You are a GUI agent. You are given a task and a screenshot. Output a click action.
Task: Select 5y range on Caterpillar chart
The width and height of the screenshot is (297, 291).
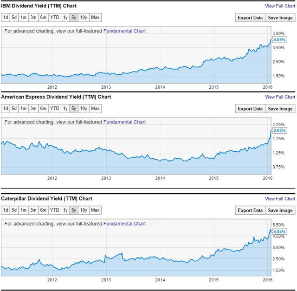click(x=74, y=210)
